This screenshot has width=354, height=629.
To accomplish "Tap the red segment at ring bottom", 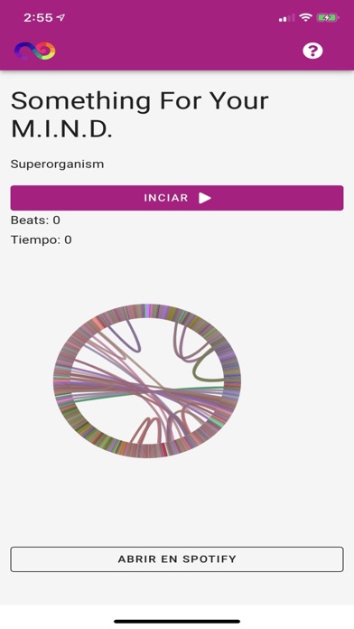I will pyautogui.click(x=164, y=450).
